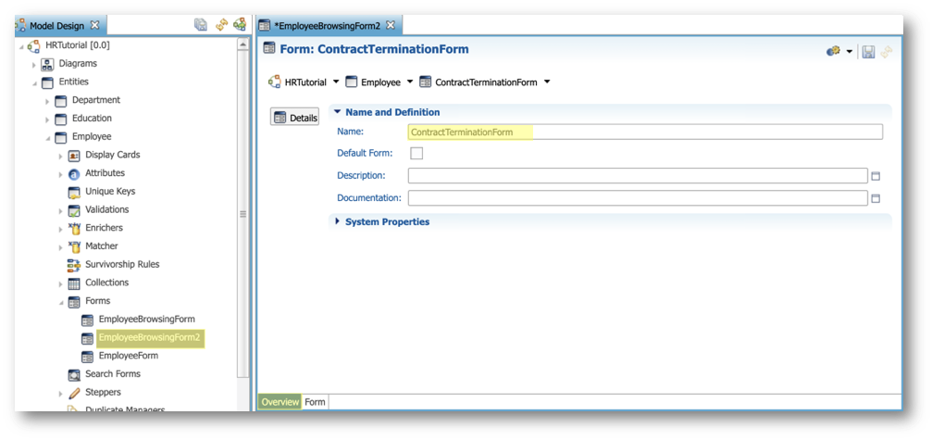This screenshot has width=932, height=440.
Task: Select EmployeeBrowsingForm in the tree
Action: 146,320
